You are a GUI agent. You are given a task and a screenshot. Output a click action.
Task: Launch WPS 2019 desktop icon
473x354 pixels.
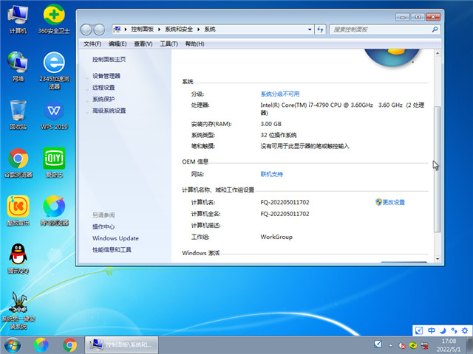[54, 115]
